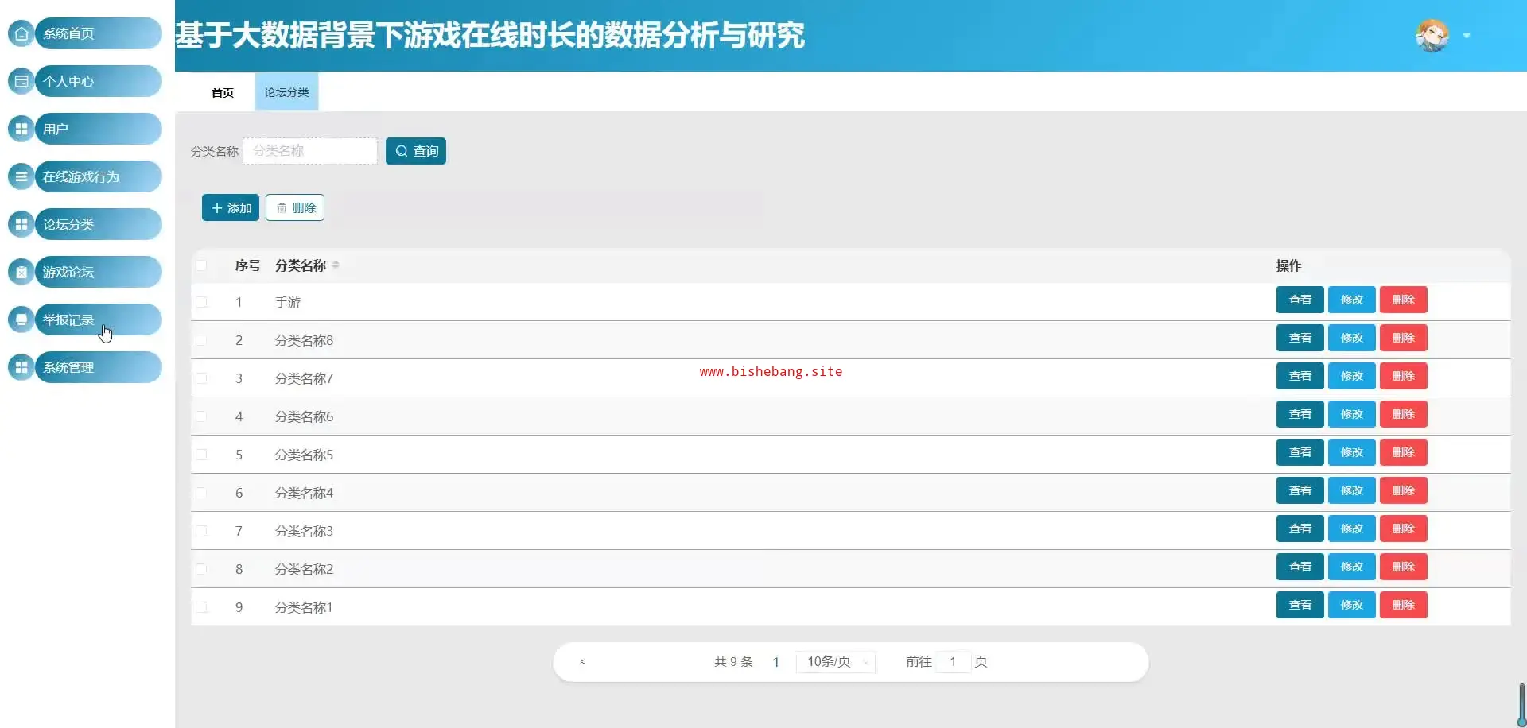
Task: Go to the previous page arrow
Action: pyautogui.click(x=583, y=661)
